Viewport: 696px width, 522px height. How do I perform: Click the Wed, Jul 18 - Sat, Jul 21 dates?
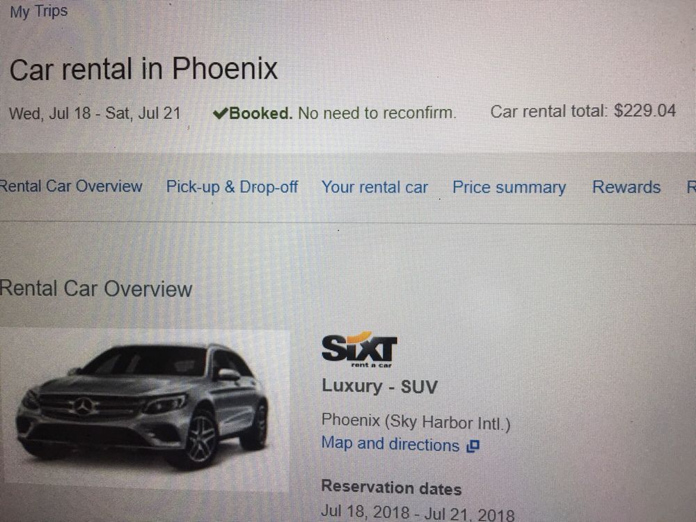coord(95,113)
